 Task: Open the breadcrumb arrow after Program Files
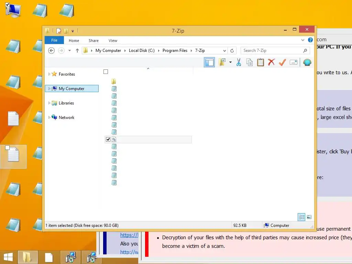pyautogui.click(x=191, y=51)
